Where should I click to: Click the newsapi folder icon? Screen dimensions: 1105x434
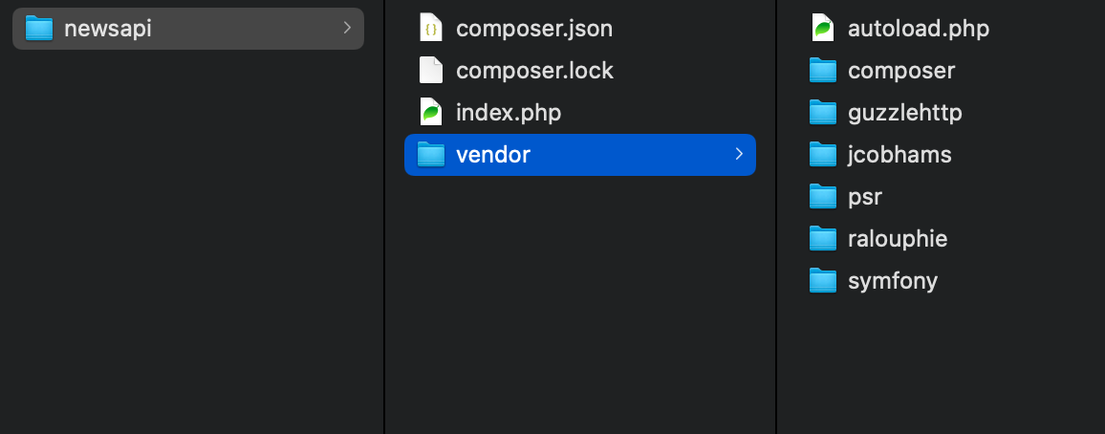(39, 28)
